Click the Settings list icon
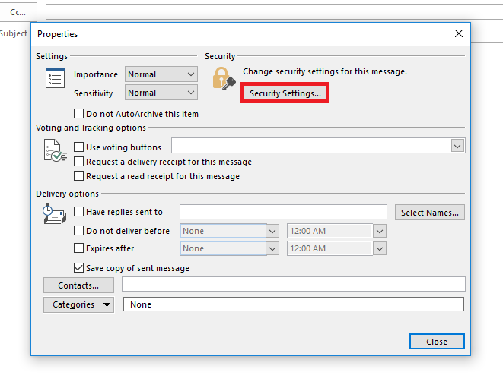 click(55, 77)
